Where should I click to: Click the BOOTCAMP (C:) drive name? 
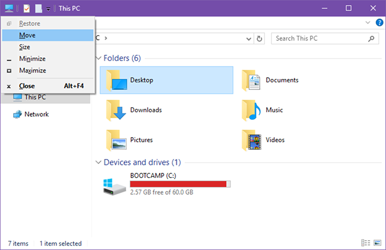153,176
